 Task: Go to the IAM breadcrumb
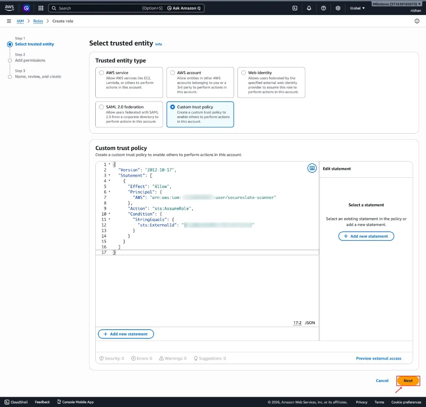20,21
